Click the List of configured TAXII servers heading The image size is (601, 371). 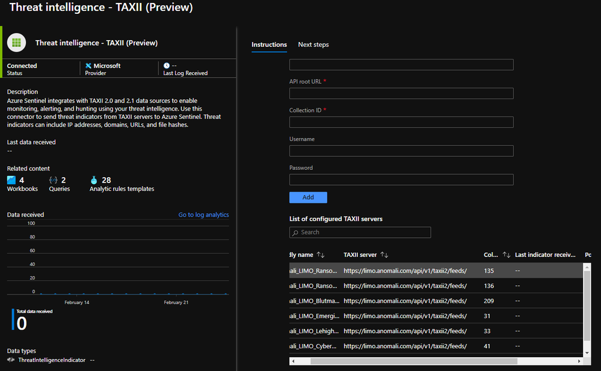[x=336, y=219]
